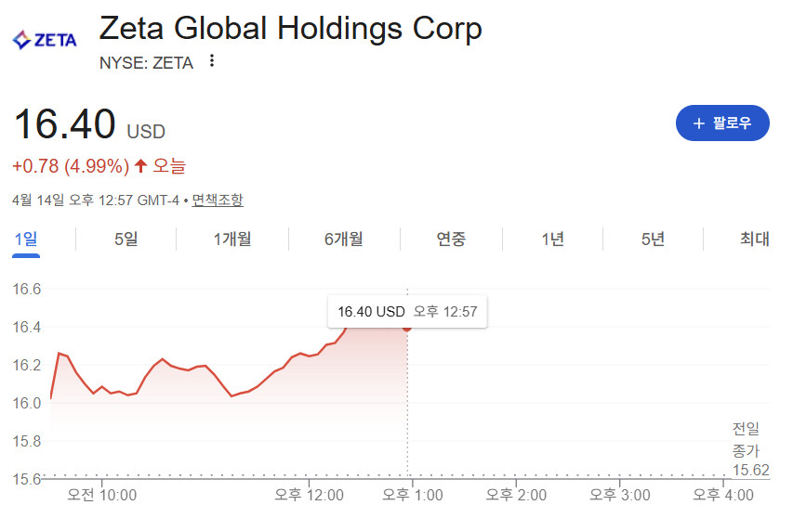The height and width of the screenshot is (505, 793).
Task: Switch to the 5년 range tab
Action: 653,239
